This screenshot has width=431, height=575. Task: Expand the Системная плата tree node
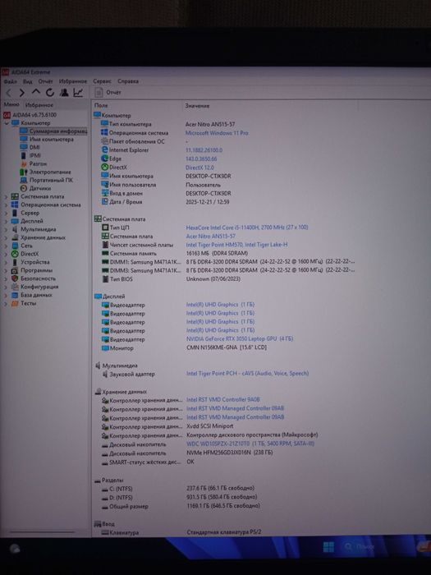click(x=6, y=197)
